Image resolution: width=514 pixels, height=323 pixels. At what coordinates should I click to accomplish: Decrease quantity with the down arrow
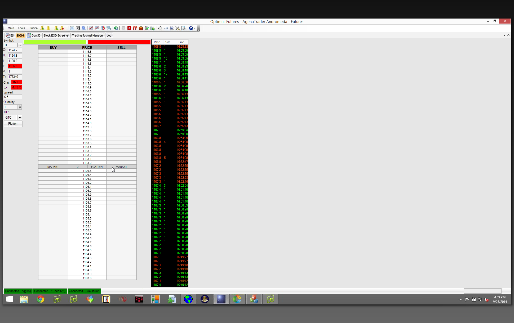(x=20, y=108)
